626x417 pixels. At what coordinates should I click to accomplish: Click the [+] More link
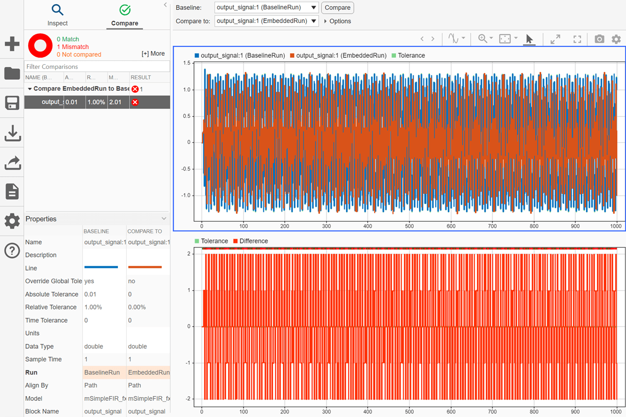pos(153,54)
